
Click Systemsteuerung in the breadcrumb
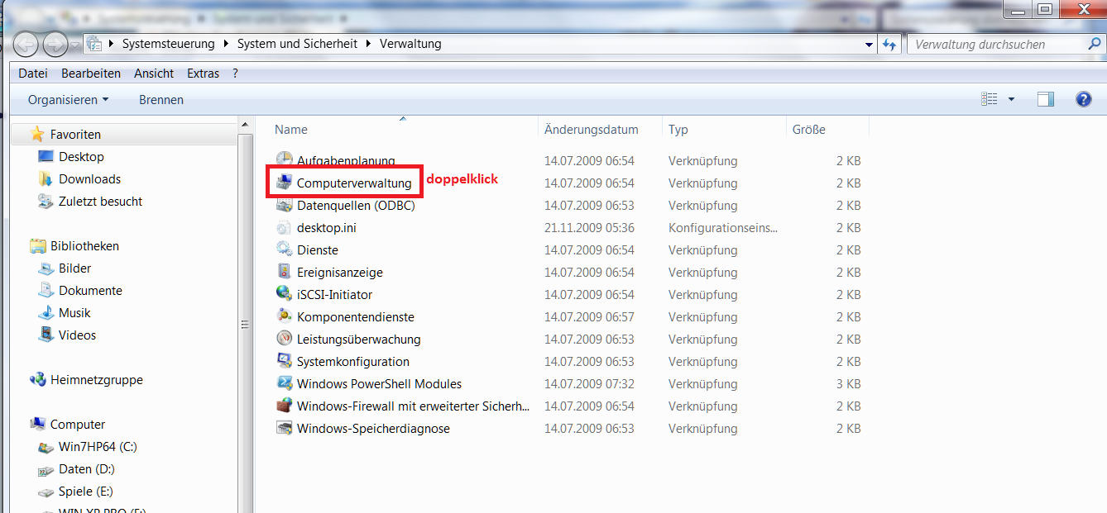pyautogui.click(x=168, y=44)
